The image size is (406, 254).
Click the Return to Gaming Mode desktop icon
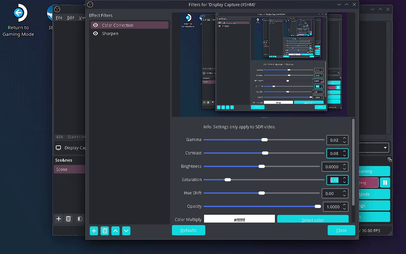click(19, 20)
